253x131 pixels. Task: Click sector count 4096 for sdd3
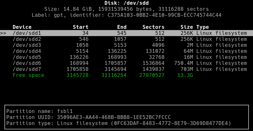tap(158, 45)
